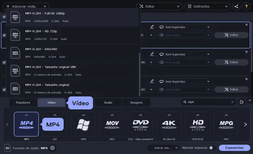
Task: Show more formats with right arrow
Action: tap(245, 125)
